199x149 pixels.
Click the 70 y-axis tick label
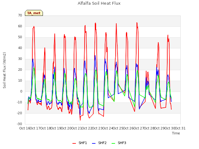(20, 15)
